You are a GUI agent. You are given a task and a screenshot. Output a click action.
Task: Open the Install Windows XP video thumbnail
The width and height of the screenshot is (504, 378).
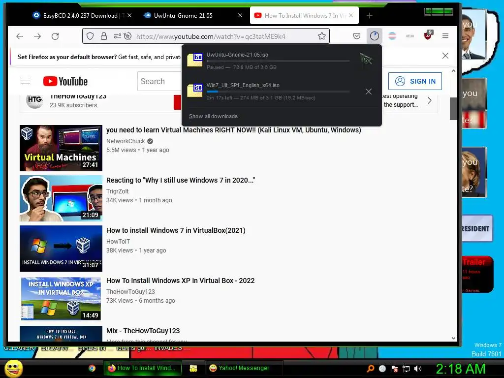pos(61,299)
